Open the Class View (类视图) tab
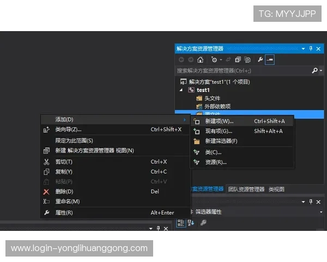 [276, 189]
